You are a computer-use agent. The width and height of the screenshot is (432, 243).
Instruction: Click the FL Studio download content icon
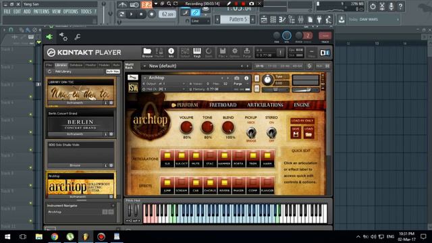point(342,20)
